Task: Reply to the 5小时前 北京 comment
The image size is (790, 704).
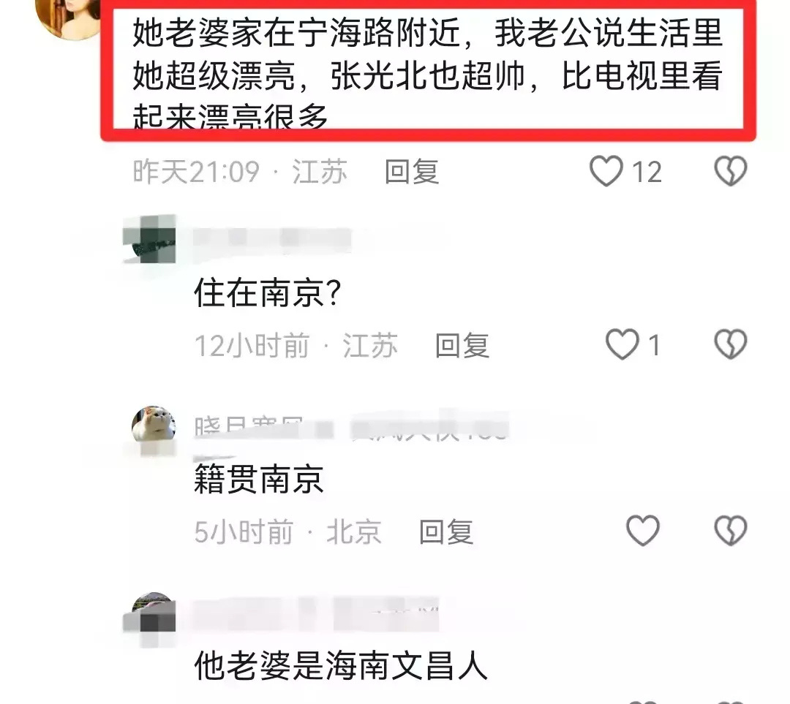Action: (446, 532)
